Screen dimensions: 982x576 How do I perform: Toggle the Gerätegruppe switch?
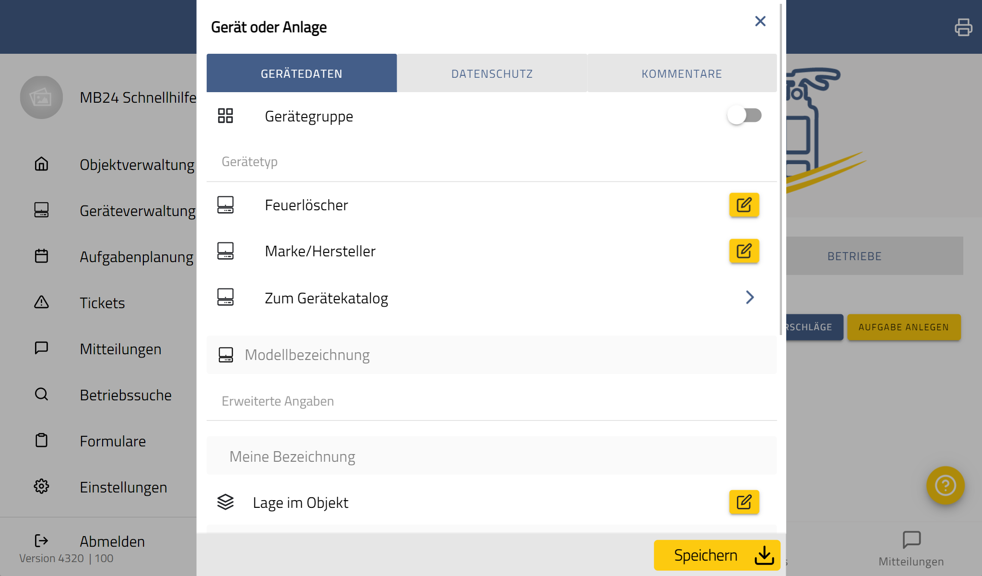click(744, 116)
